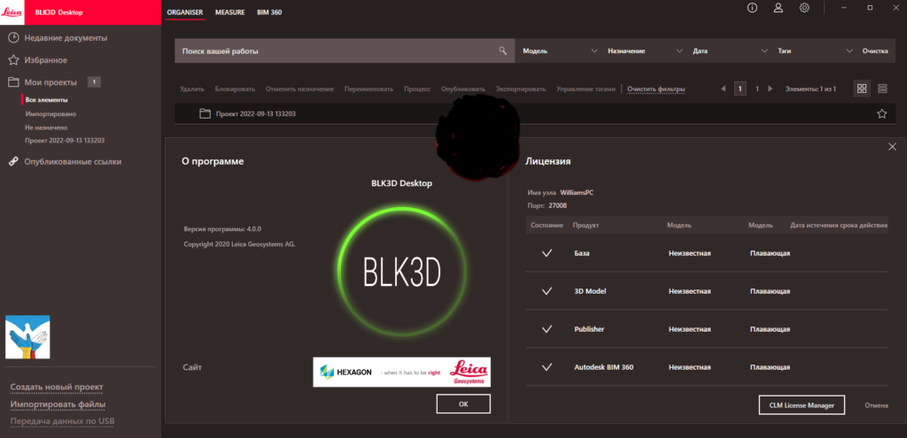Screen dimensions: 907x438
Task: Select sidebar Проект 2022-09-13 133203 entry
Action: pos(65,141)
